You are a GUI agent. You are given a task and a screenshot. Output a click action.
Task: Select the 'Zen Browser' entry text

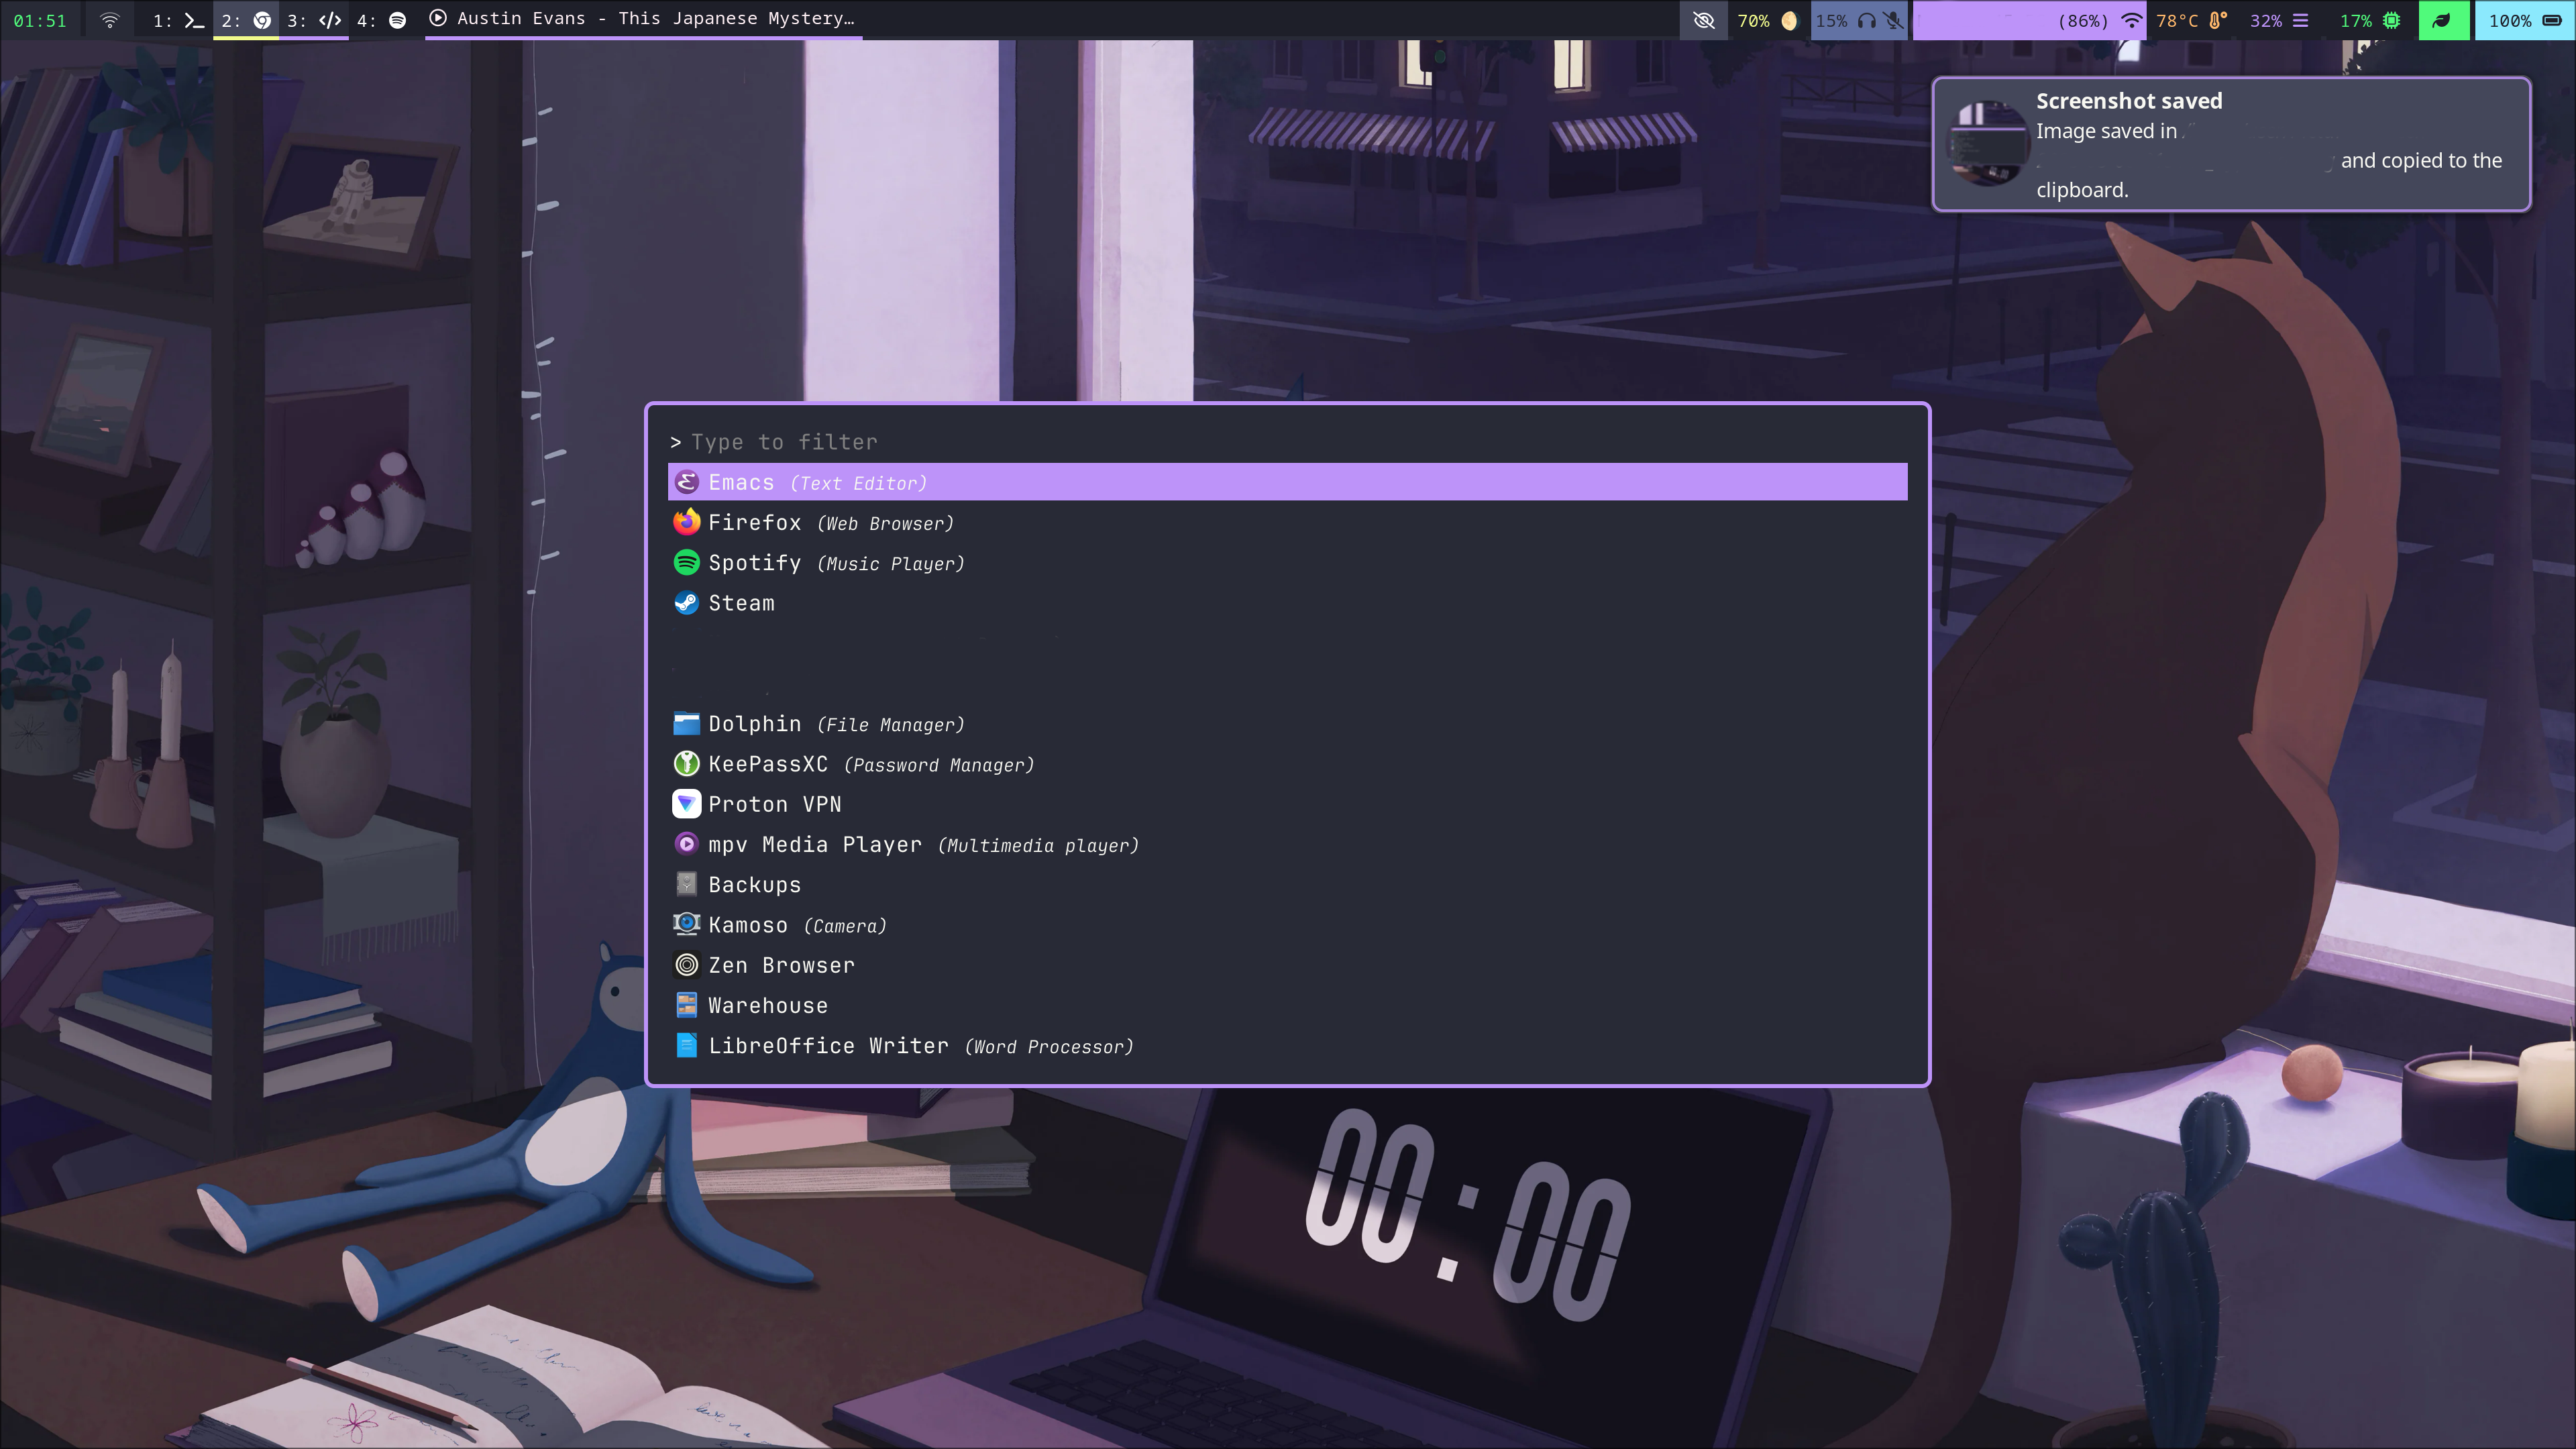pyautogui.click(x=782, y=965)
